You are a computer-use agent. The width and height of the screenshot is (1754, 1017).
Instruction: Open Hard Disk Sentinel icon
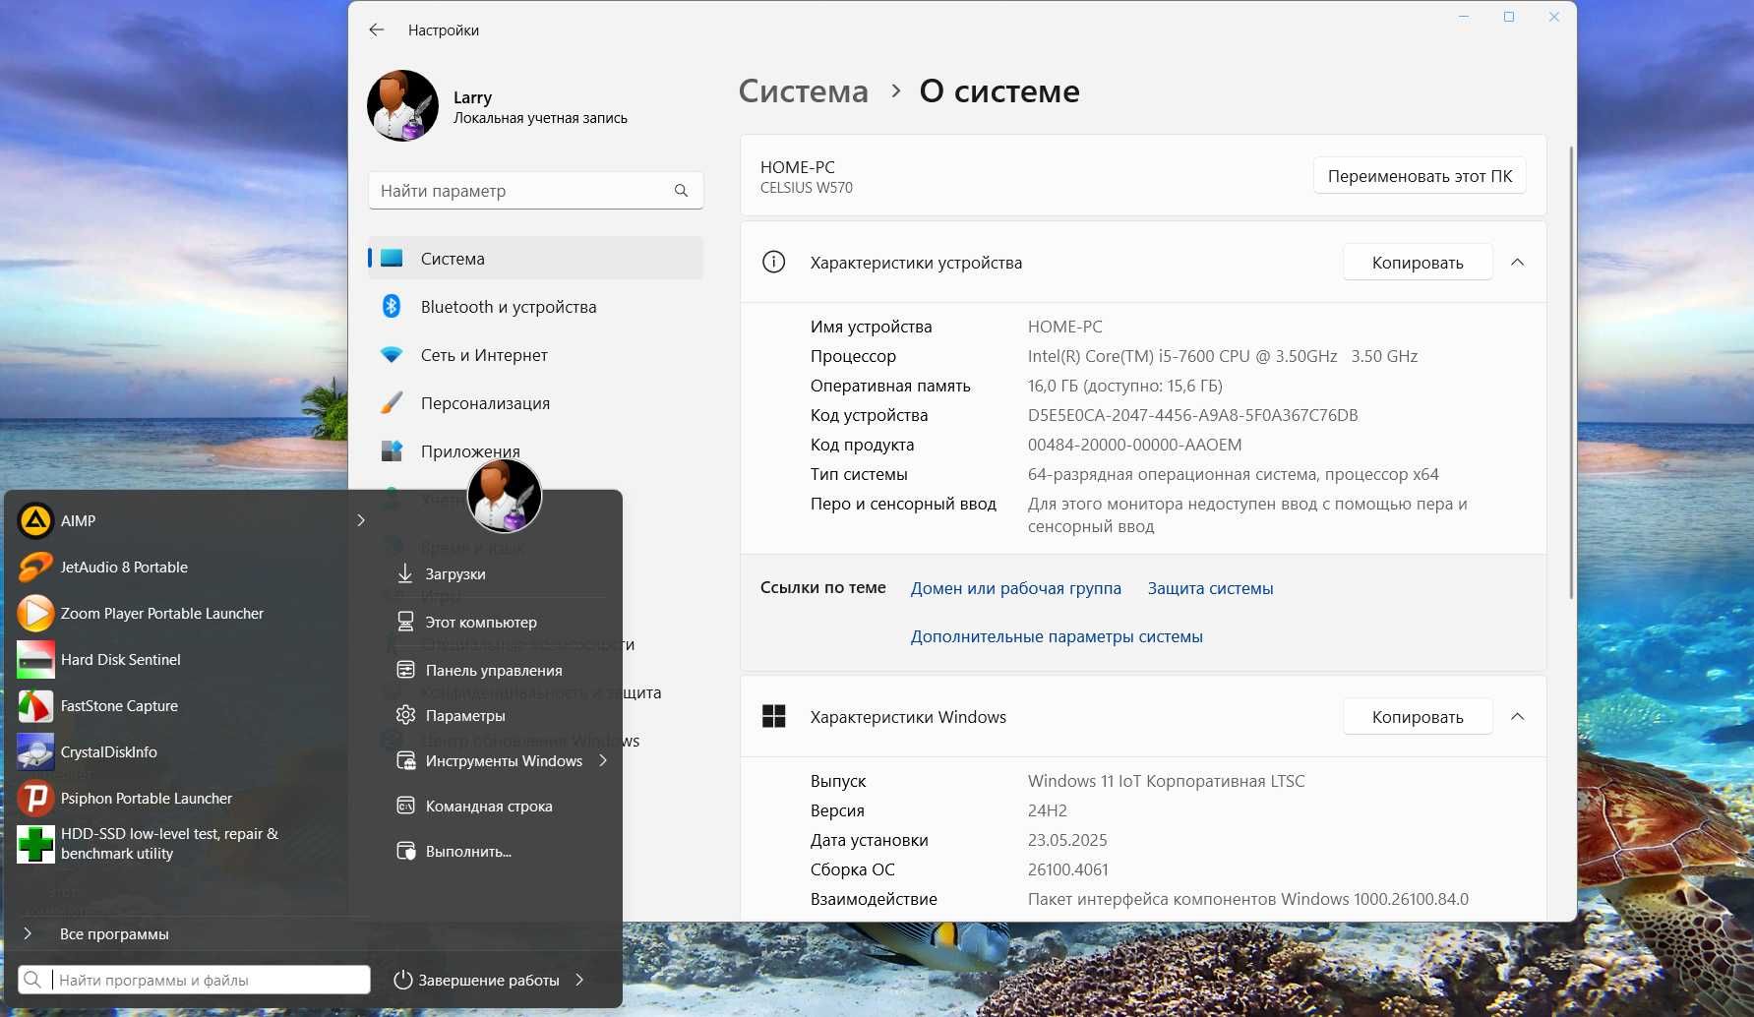pos(35,659)
